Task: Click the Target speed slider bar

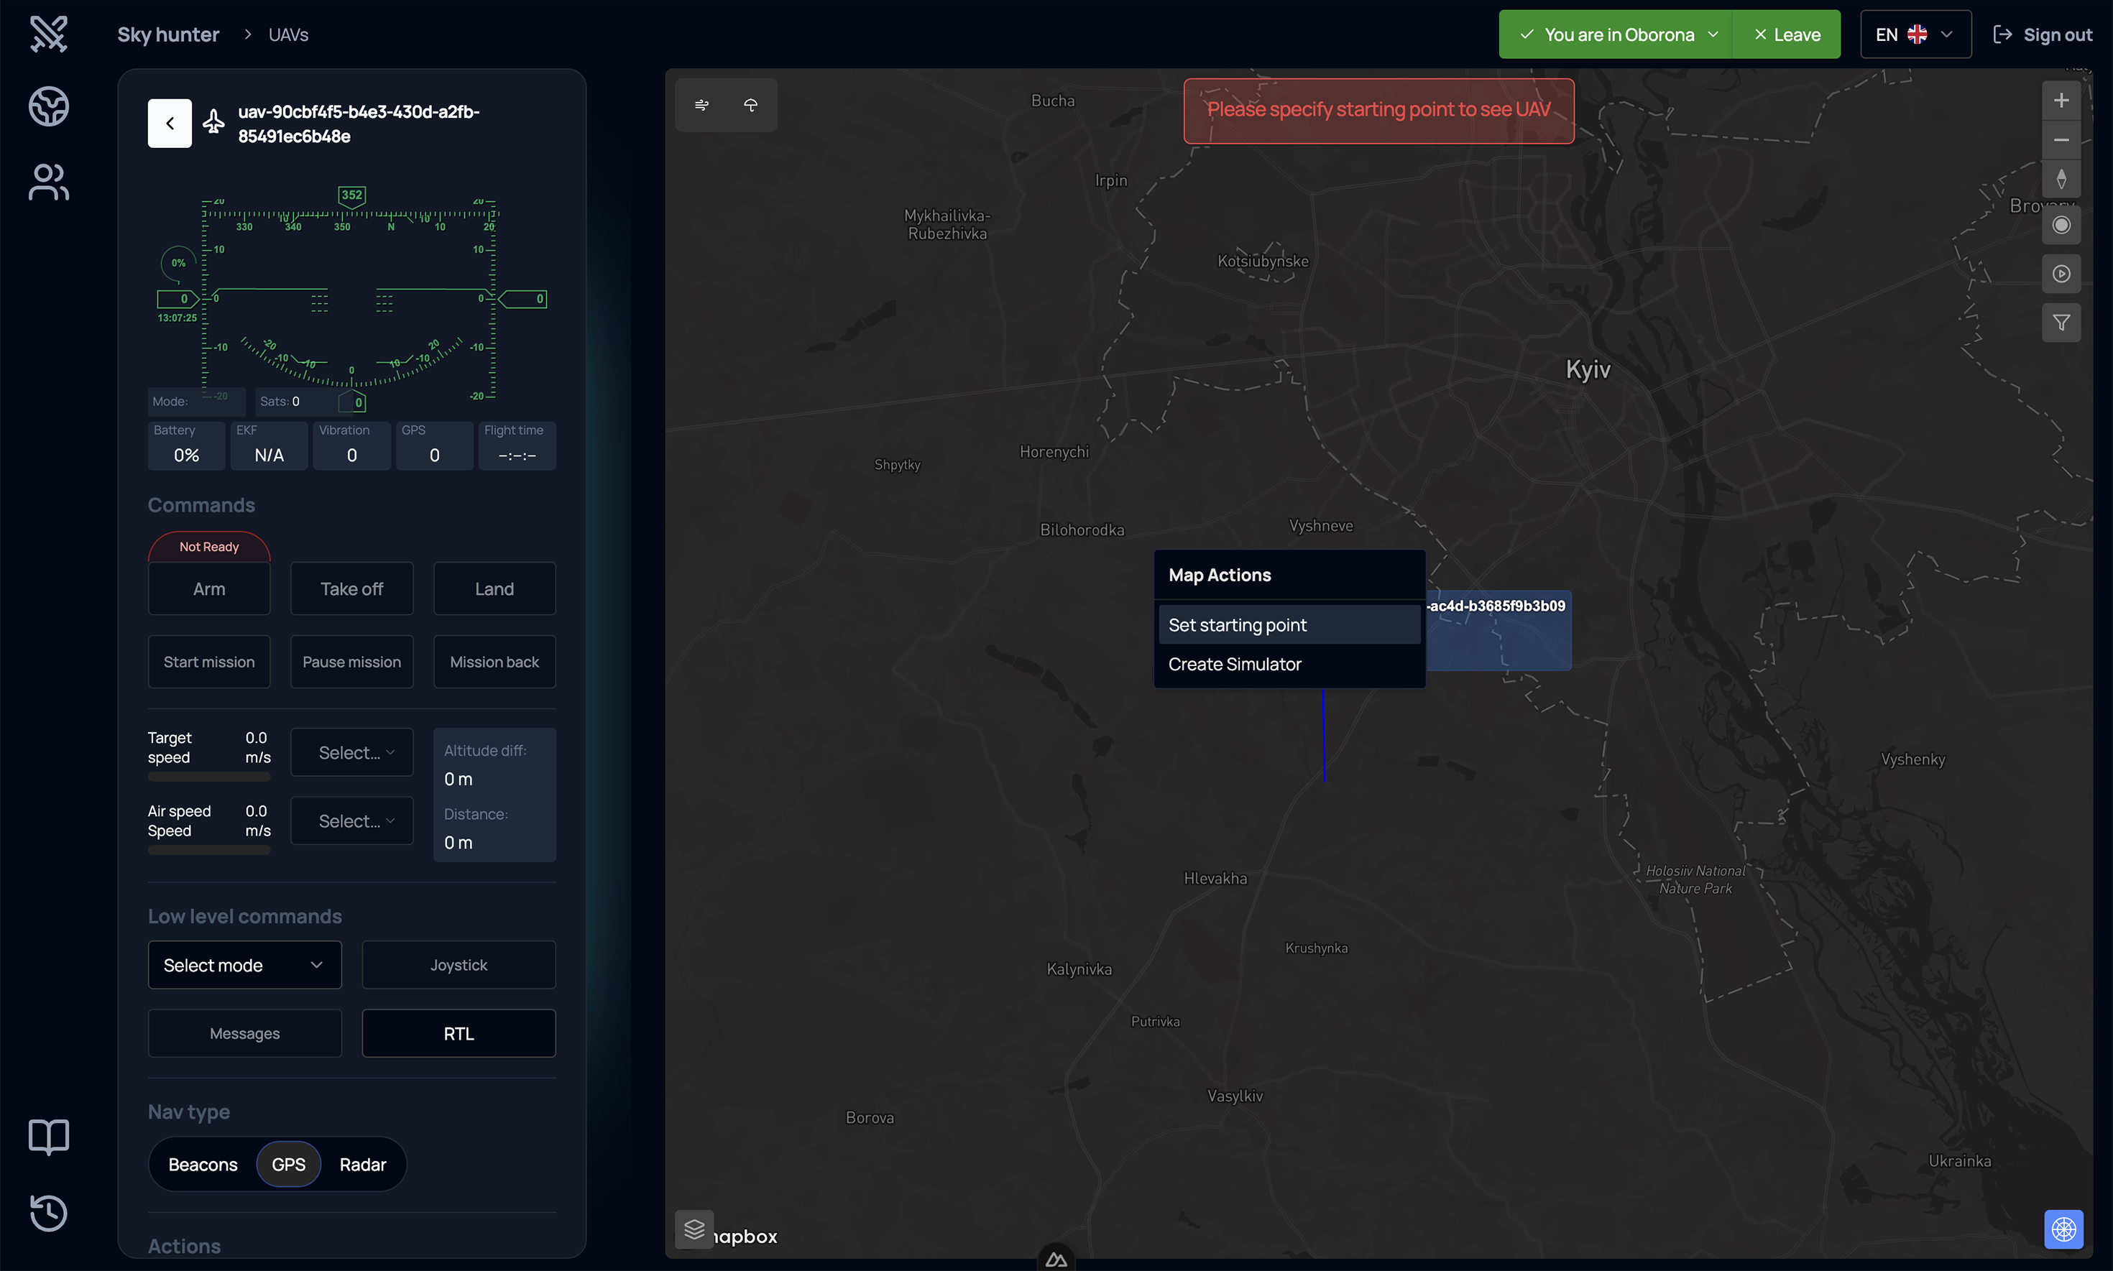Action: tap(209, 777)
